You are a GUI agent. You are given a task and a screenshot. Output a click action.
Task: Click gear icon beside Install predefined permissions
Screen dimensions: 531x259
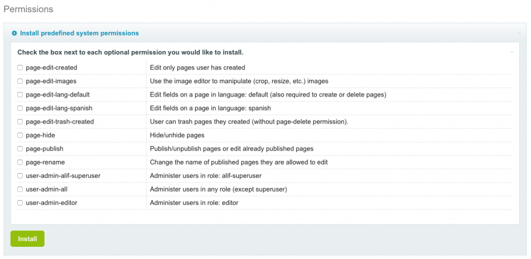(14, 33)
